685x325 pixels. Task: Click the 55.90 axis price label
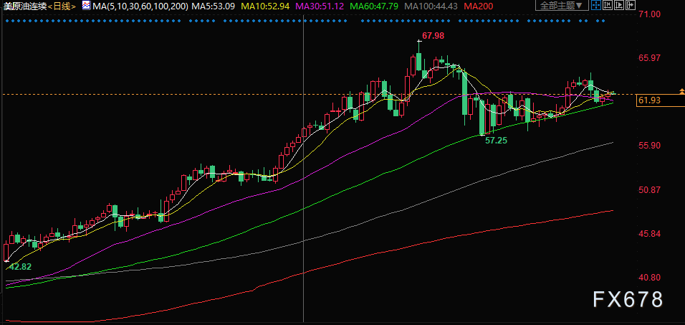pyautogui.click(x=650, y=146)
